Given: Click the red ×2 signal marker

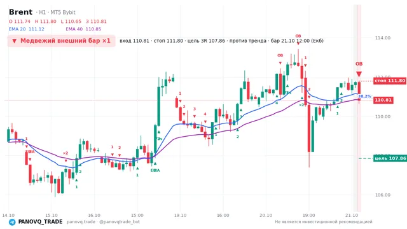Looking at the screenshot, I should (x=66, y=153).
